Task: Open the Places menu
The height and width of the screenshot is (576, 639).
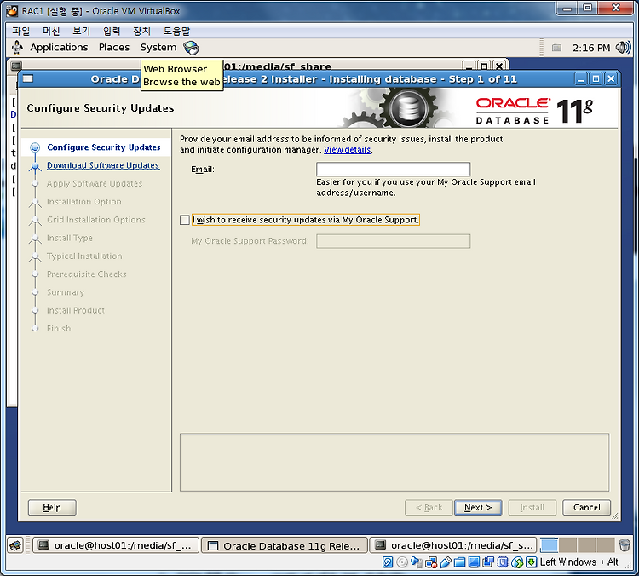Action: pyautogui.click(x=114, y=48)
